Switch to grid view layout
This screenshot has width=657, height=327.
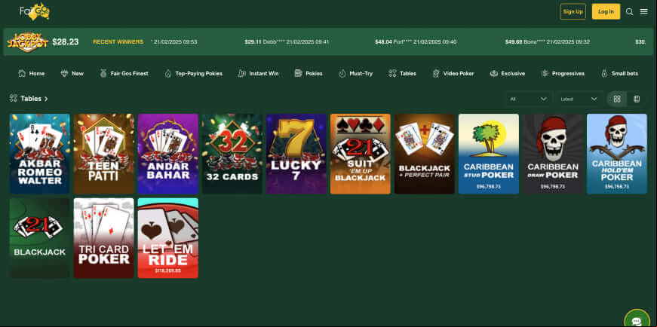click(x=617, y=99)
